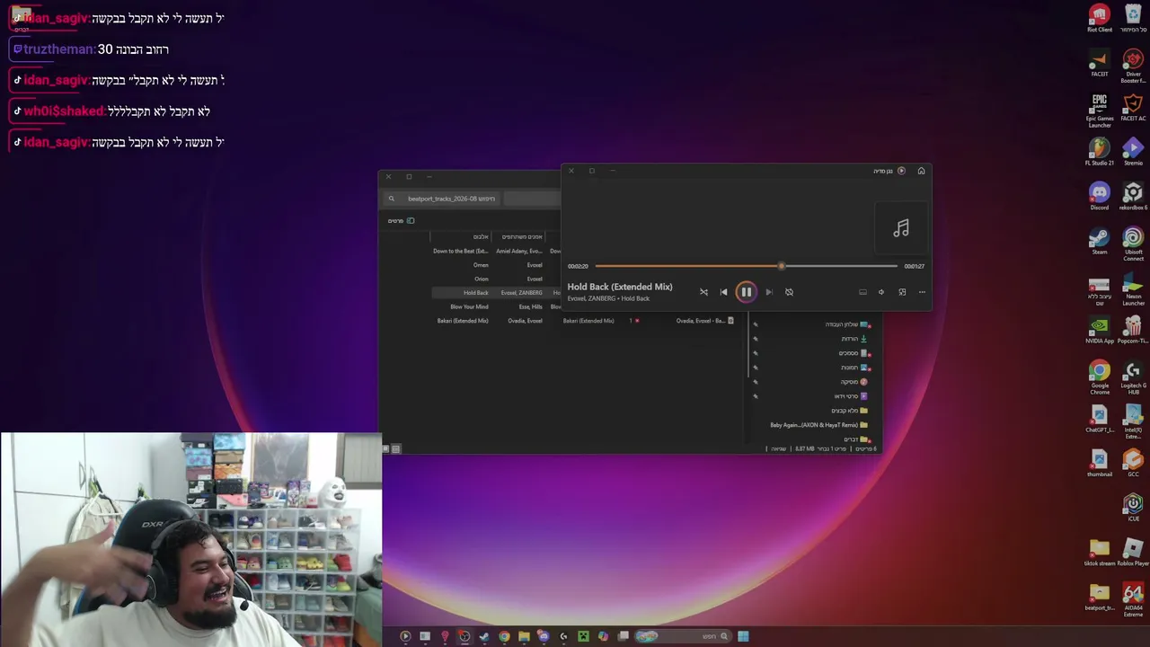Skip to next track in Media Player
Image resolution: width=1150 pixels, height=647 pixels.
coord(768,292)
